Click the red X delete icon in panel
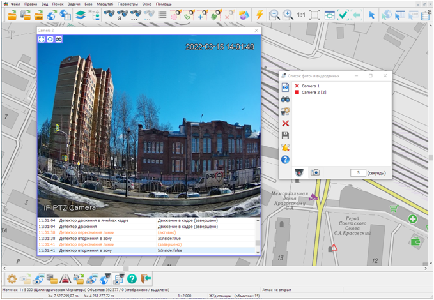The image size is (434, 300). pyautogui.click(x=286, y=123)
